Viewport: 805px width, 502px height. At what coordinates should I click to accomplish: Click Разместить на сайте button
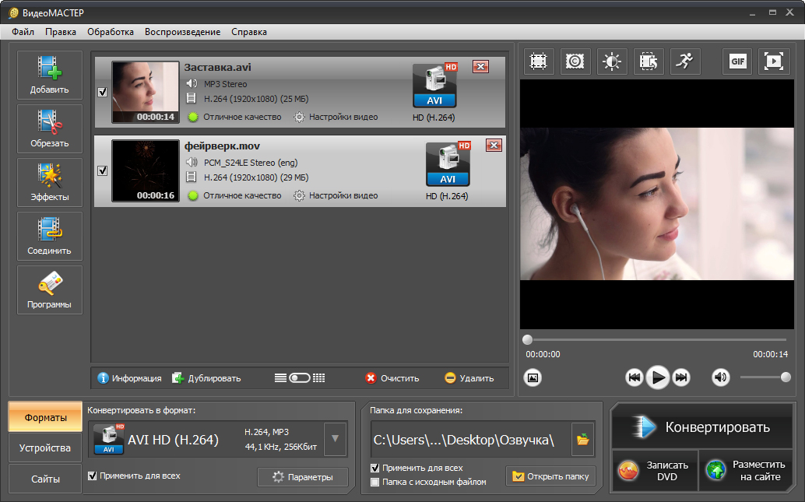(x=746, y=471)
